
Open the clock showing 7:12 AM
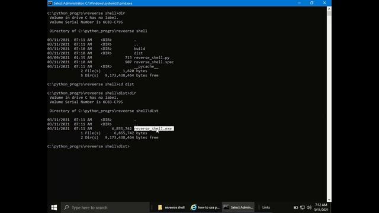(x=321, y=208)
